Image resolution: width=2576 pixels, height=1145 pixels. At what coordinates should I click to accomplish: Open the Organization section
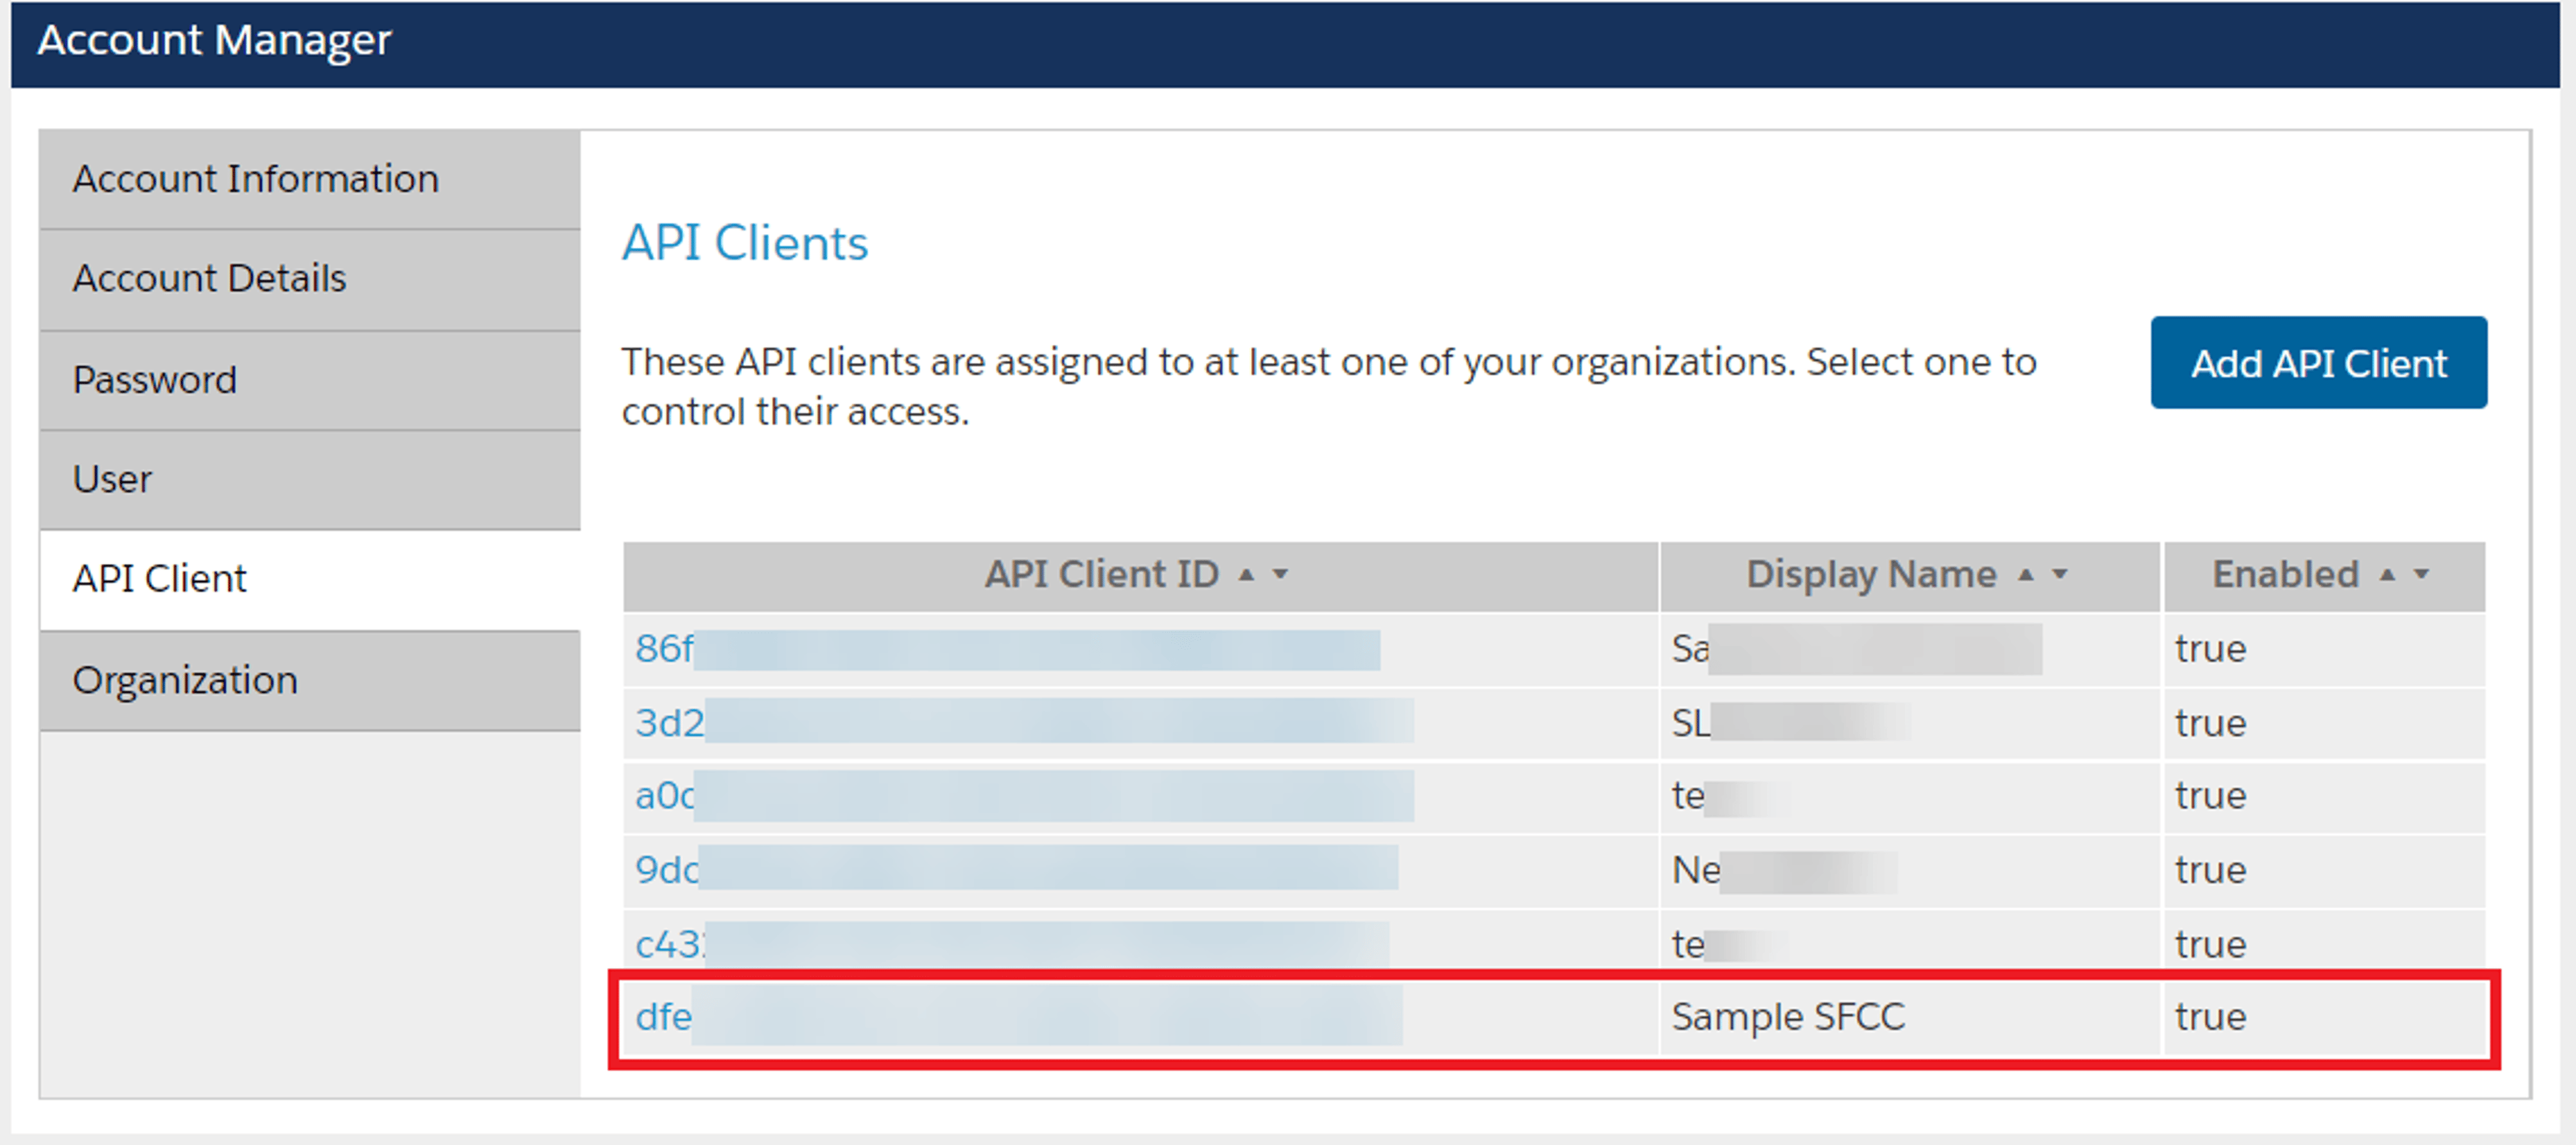(x=310, y=681)
